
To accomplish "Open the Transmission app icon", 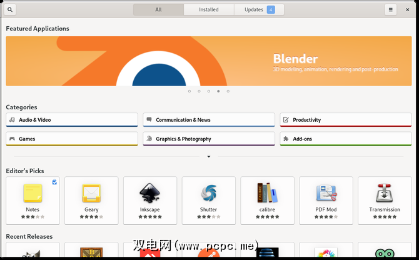I will 385,193.
